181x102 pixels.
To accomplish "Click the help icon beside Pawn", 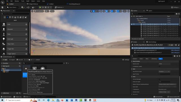I will coord(26,34).
